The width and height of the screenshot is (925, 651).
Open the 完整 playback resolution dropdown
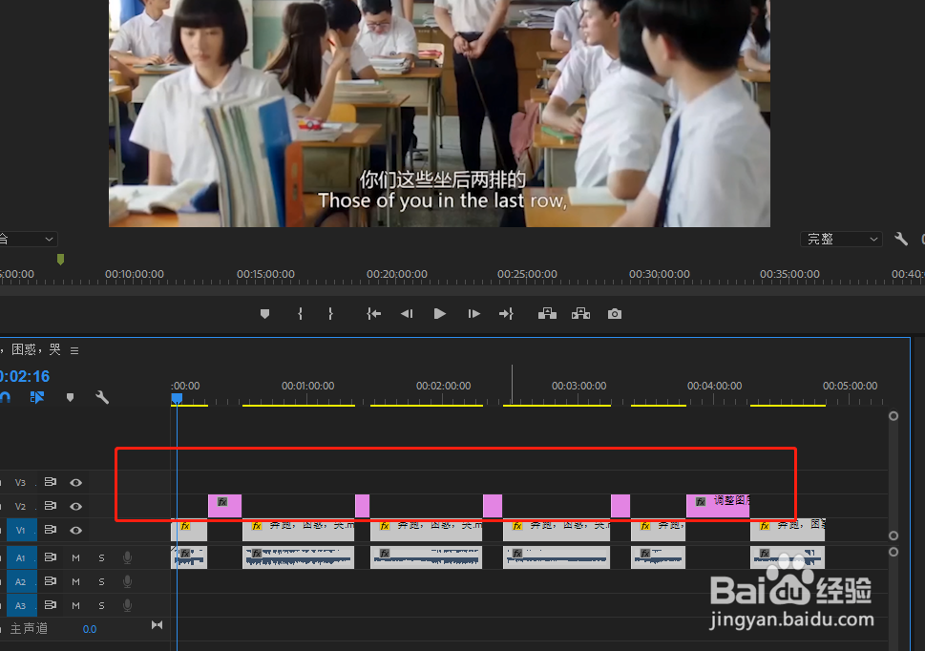coord(841,239)
